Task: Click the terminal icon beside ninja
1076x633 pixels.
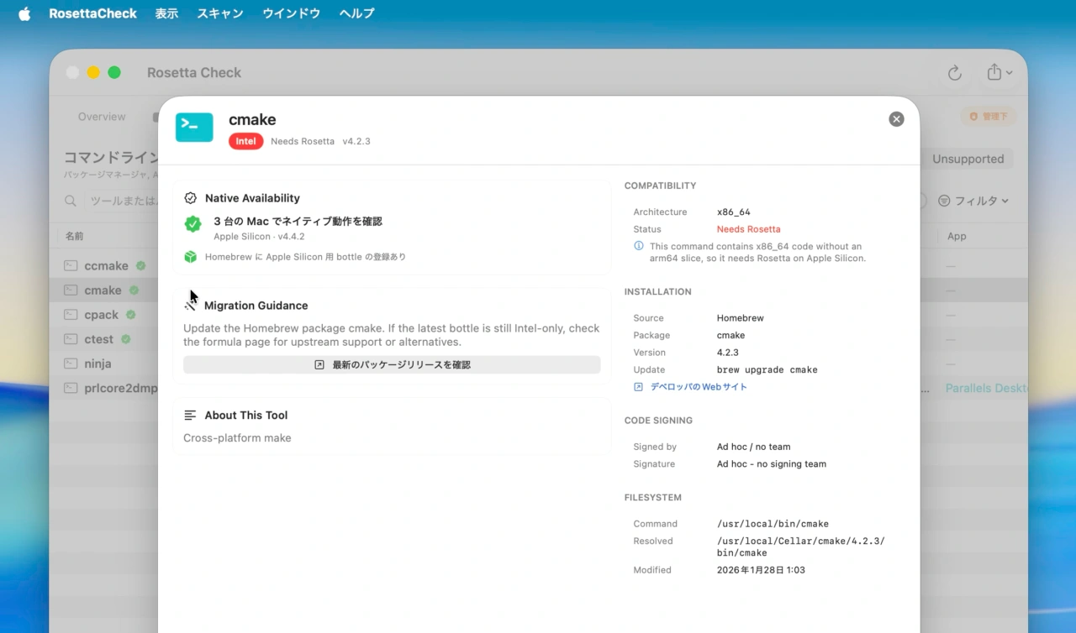Action: tap(71, 364)
